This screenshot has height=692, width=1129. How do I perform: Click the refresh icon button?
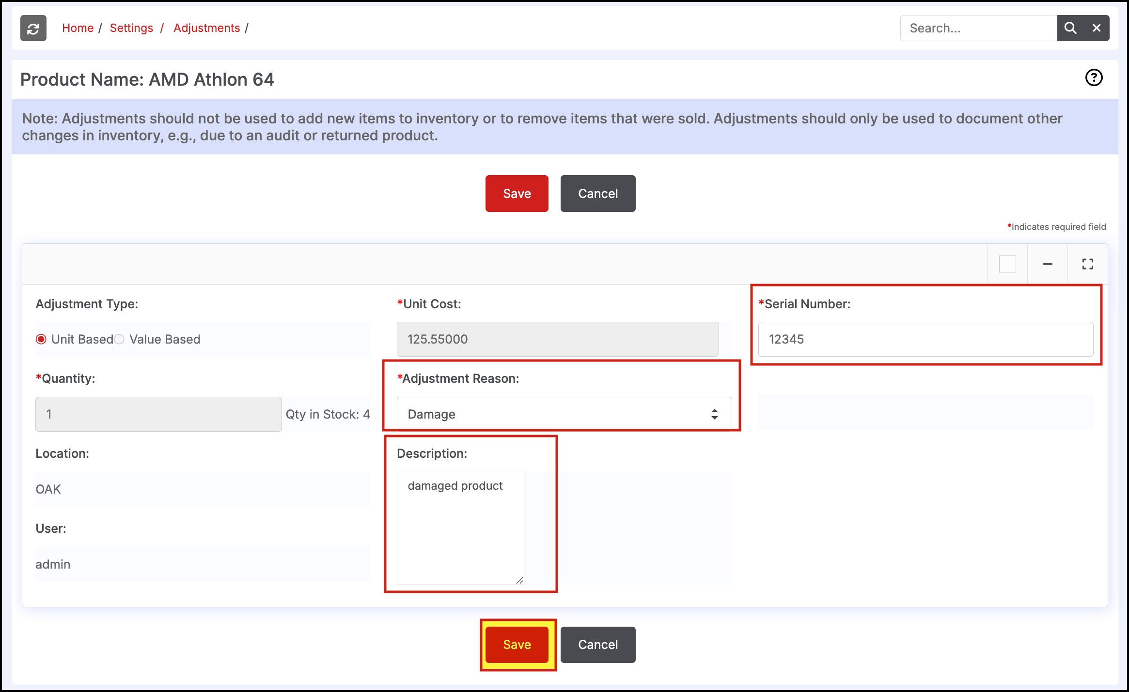33,28
